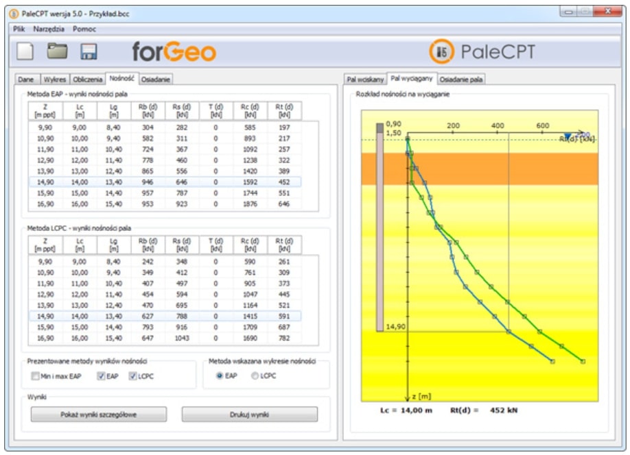
Task: Switch to the Pal wciskany tab
Action: [365, 79]
